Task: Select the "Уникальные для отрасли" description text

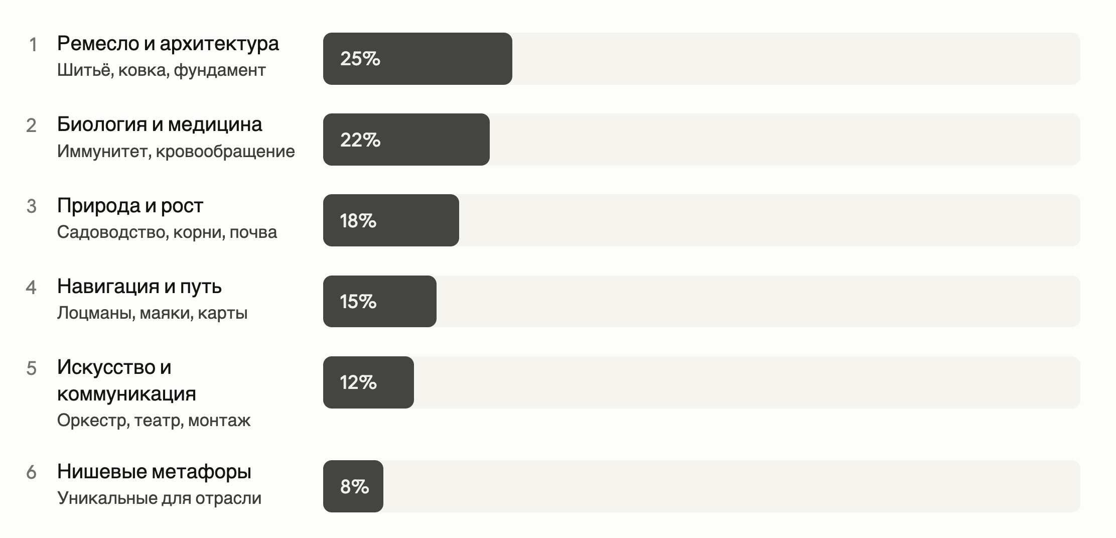Action: click(159, 498)
